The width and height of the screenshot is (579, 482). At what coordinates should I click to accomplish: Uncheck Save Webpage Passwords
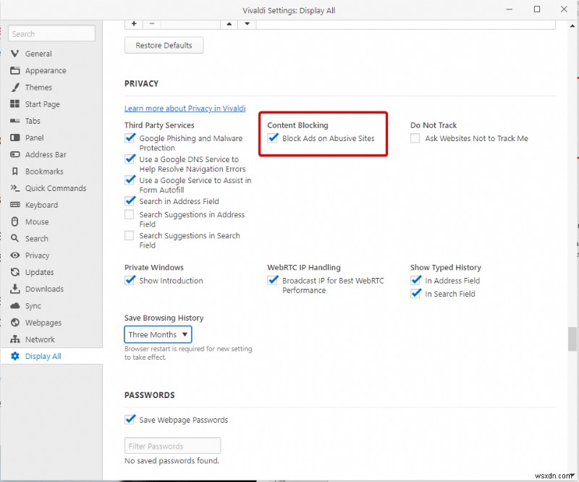click(x=130, y=419)
